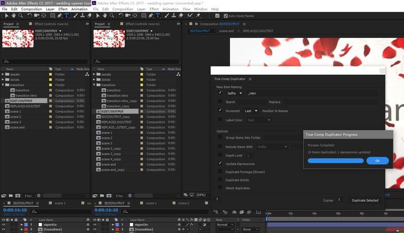The width and height of the screenshot is (404, 233).
Task: Switch to Effect Controls rose m1 tab in right window
Action: click(143, 24)
